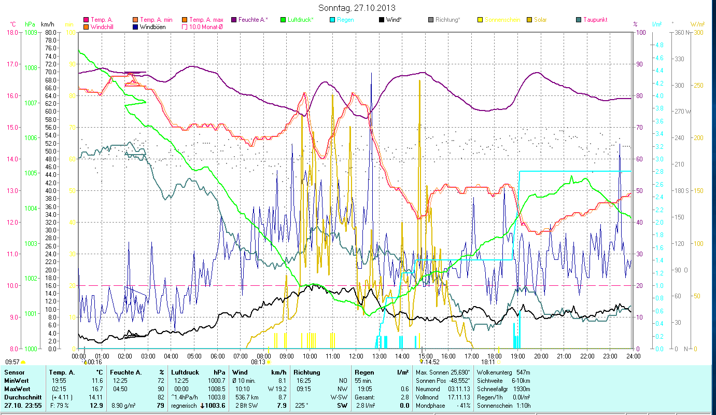The width and height of the screenshot is (716, 415).
Task: Click the MaxWert row label
Action: 17,389
